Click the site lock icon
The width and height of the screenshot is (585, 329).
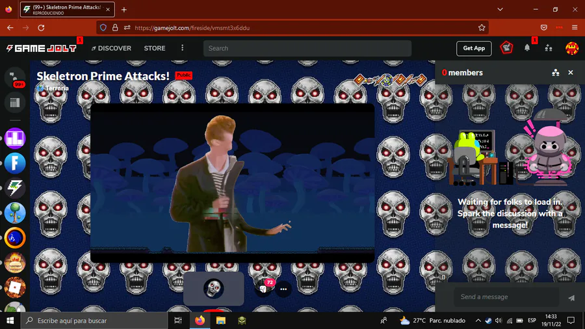115,27
